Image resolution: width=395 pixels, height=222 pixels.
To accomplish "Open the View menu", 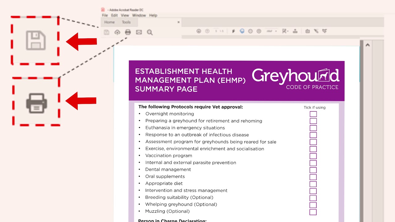I will coord(125,15).
